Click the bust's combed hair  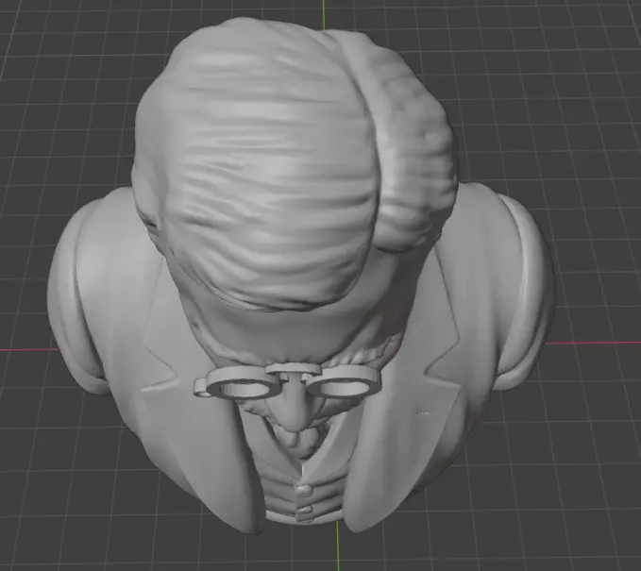tap(295, 163)
